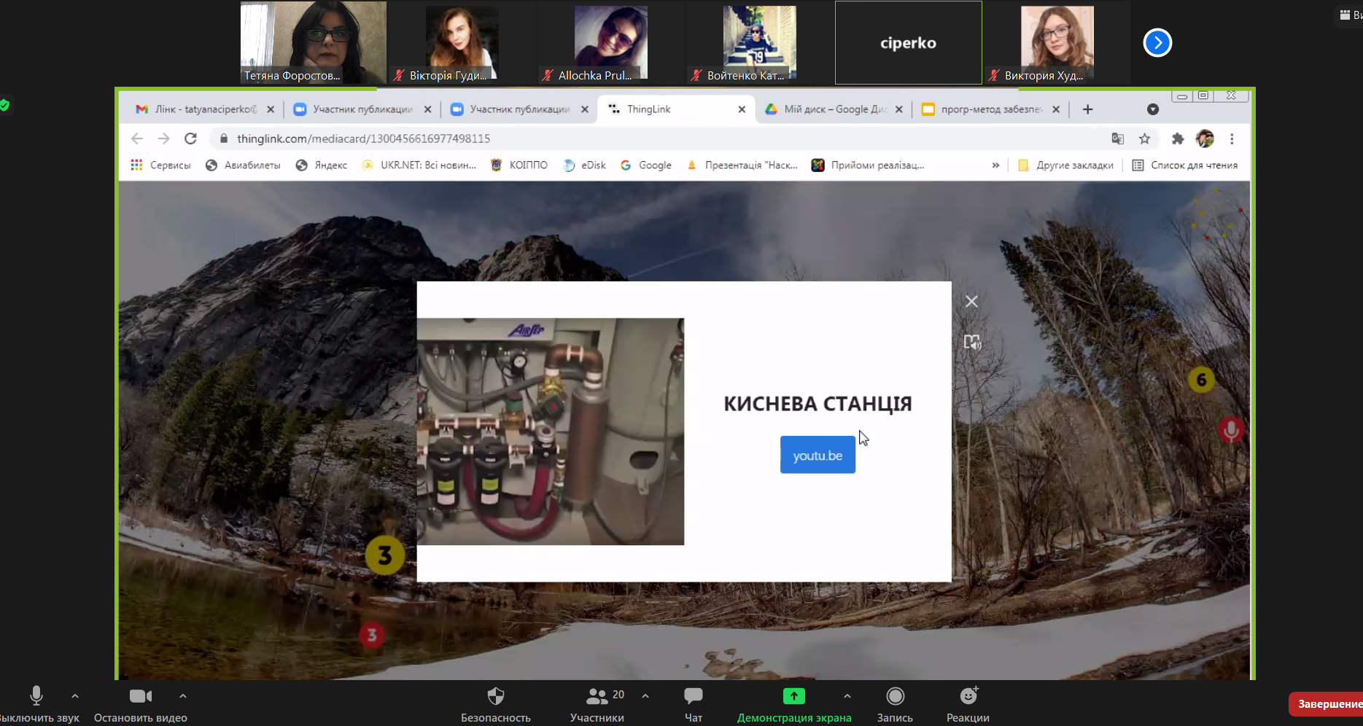Reload the ThingLink page
Screen dimensions: 1363x726
(x=190, y=138)
